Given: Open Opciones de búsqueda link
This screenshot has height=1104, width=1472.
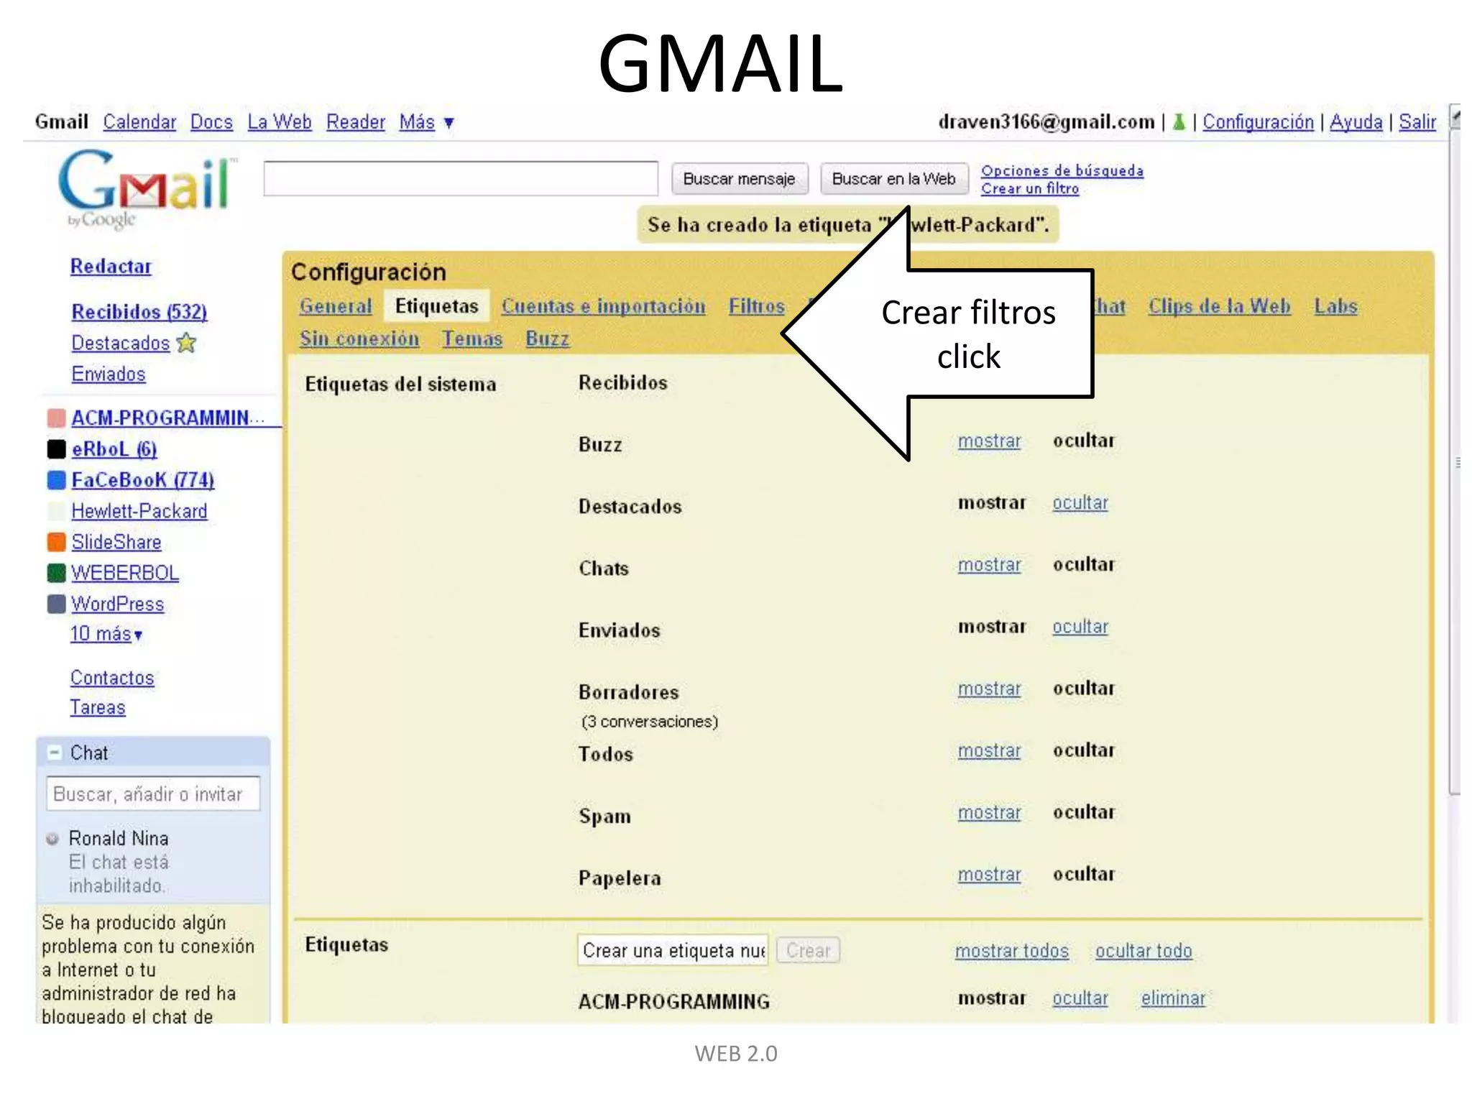Looking at the screenshot, I should click(x=1062, y=170).
